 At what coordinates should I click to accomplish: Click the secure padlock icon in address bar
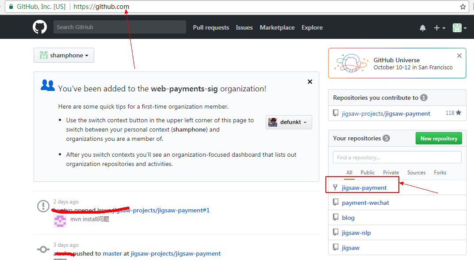[x=11, y=7]
